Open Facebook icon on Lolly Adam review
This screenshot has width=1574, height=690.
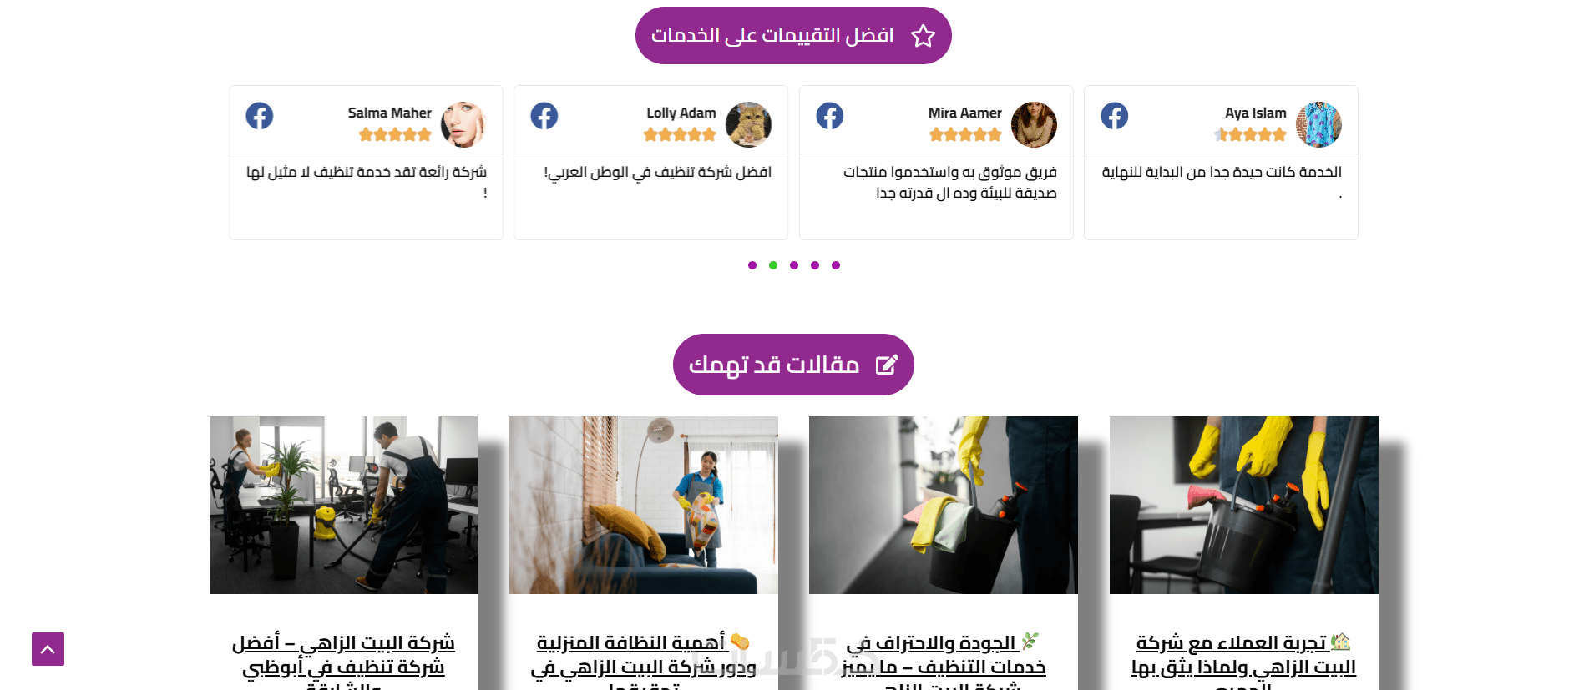(544, 116)
